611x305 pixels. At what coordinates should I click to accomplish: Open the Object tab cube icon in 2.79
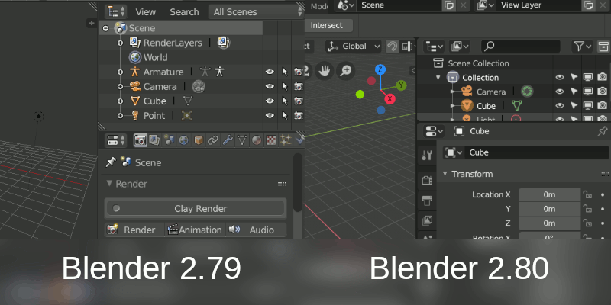tap(199, 140)
